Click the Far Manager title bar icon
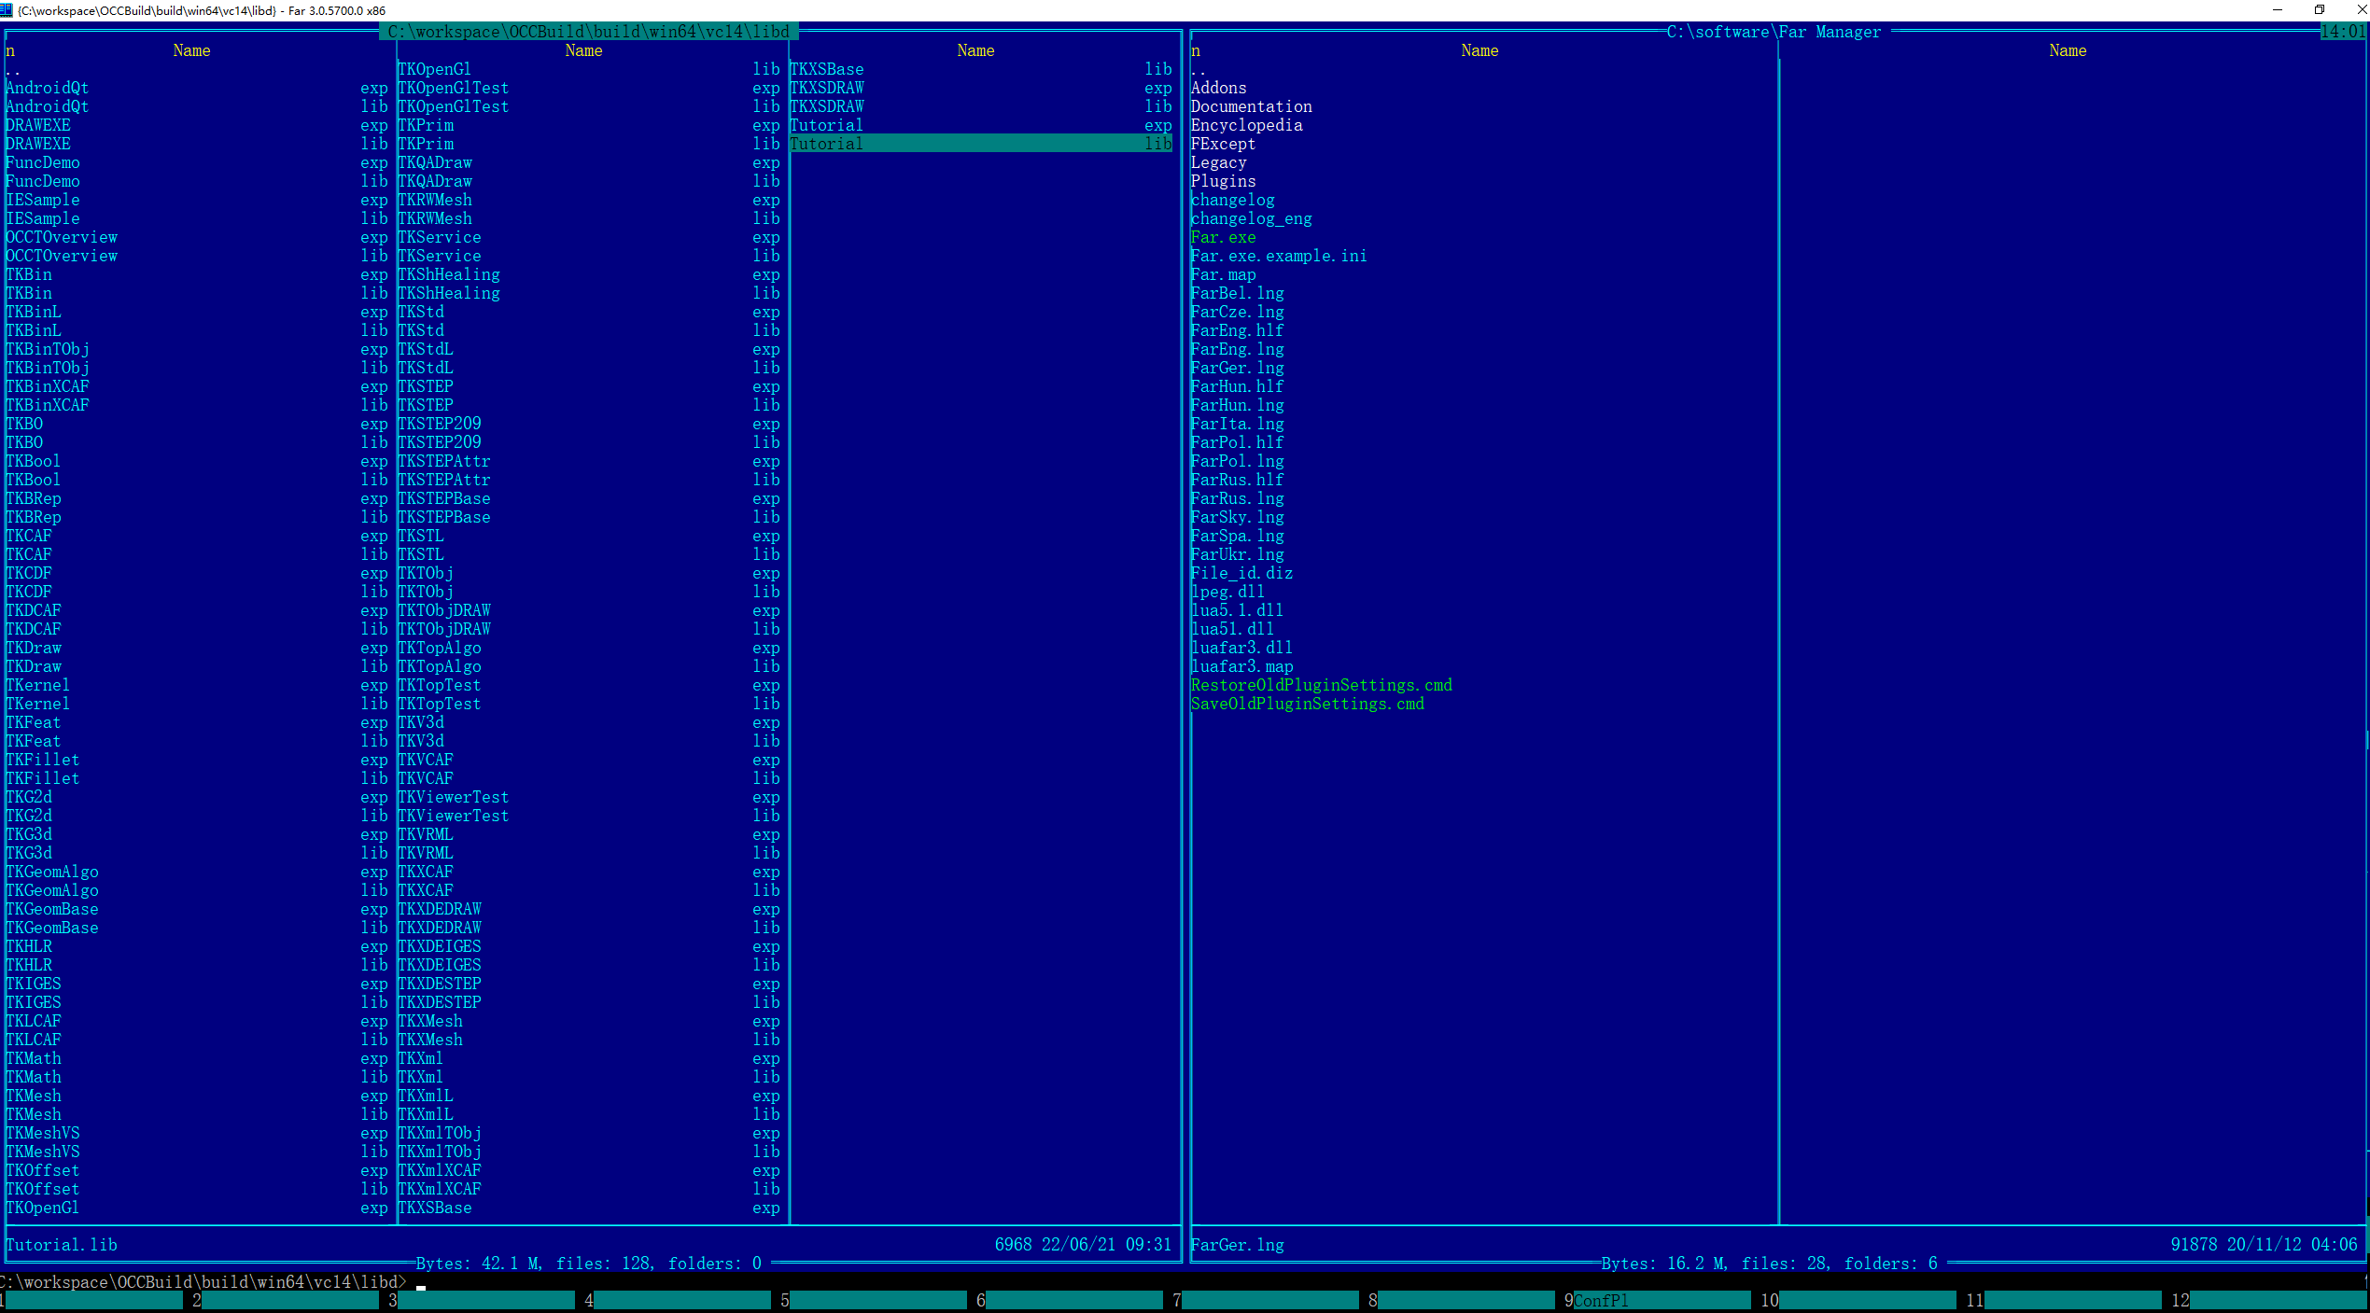This screenshot has height=1313, width=2370. 7,10
